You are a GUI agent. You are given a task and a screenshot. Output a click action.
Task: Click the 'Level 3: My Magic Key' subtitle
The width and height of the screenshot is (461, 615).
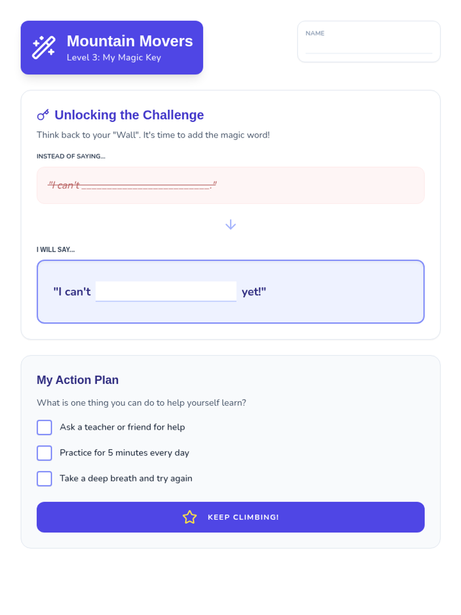[114, 58]
